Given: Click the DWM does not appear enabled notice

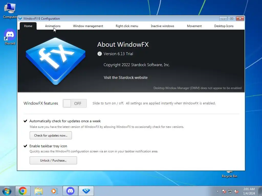Looking at the screenshot, I should (198, 88).
